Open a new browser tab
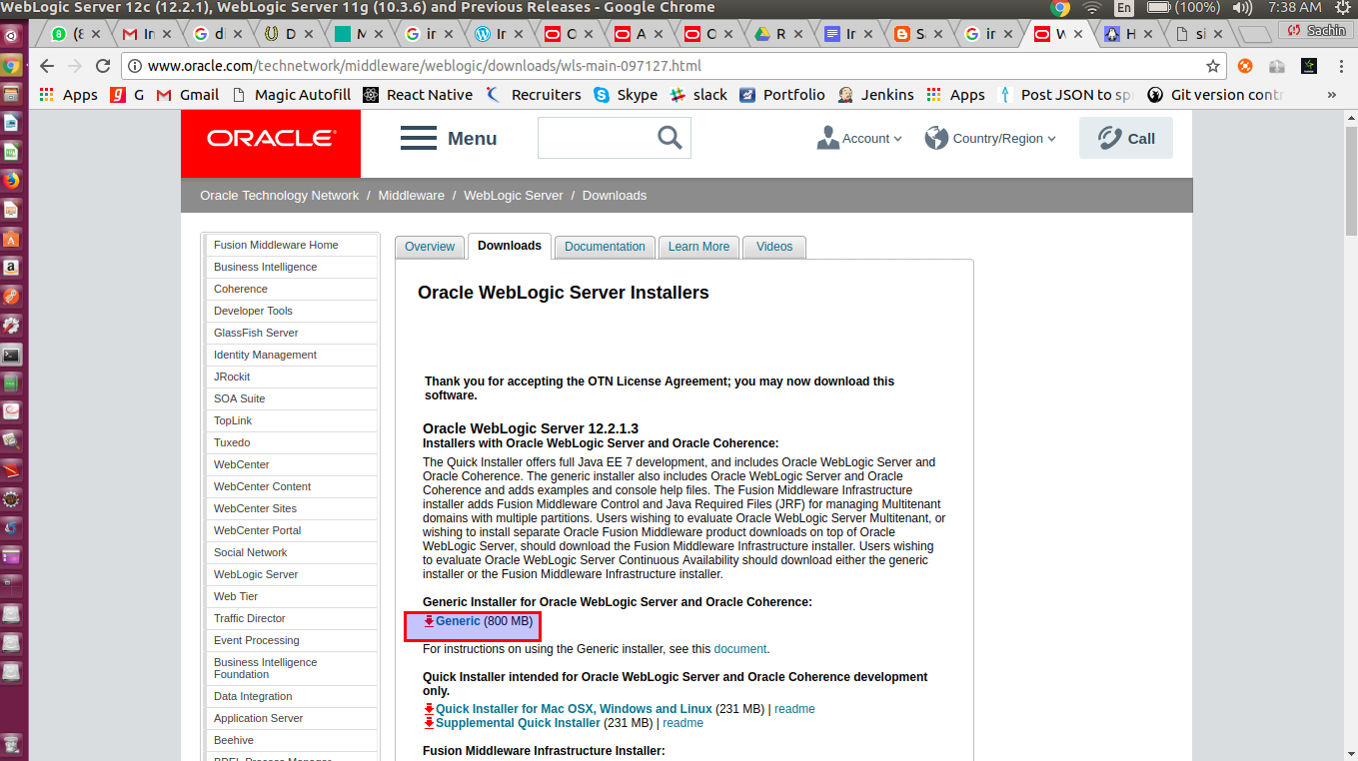This screenshot has height=761, width=1358. pyautogui.click(x=1253, y=34)
